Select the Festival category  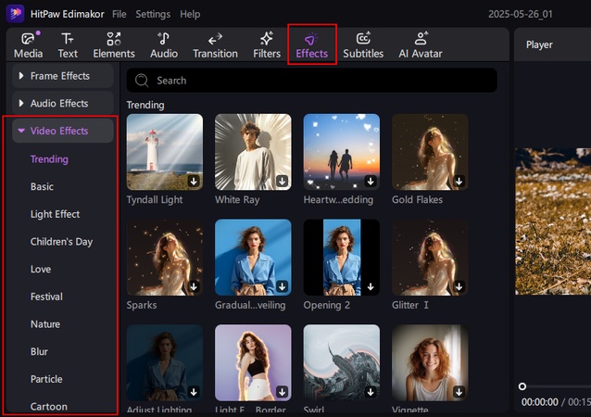(x=46, y=297)
